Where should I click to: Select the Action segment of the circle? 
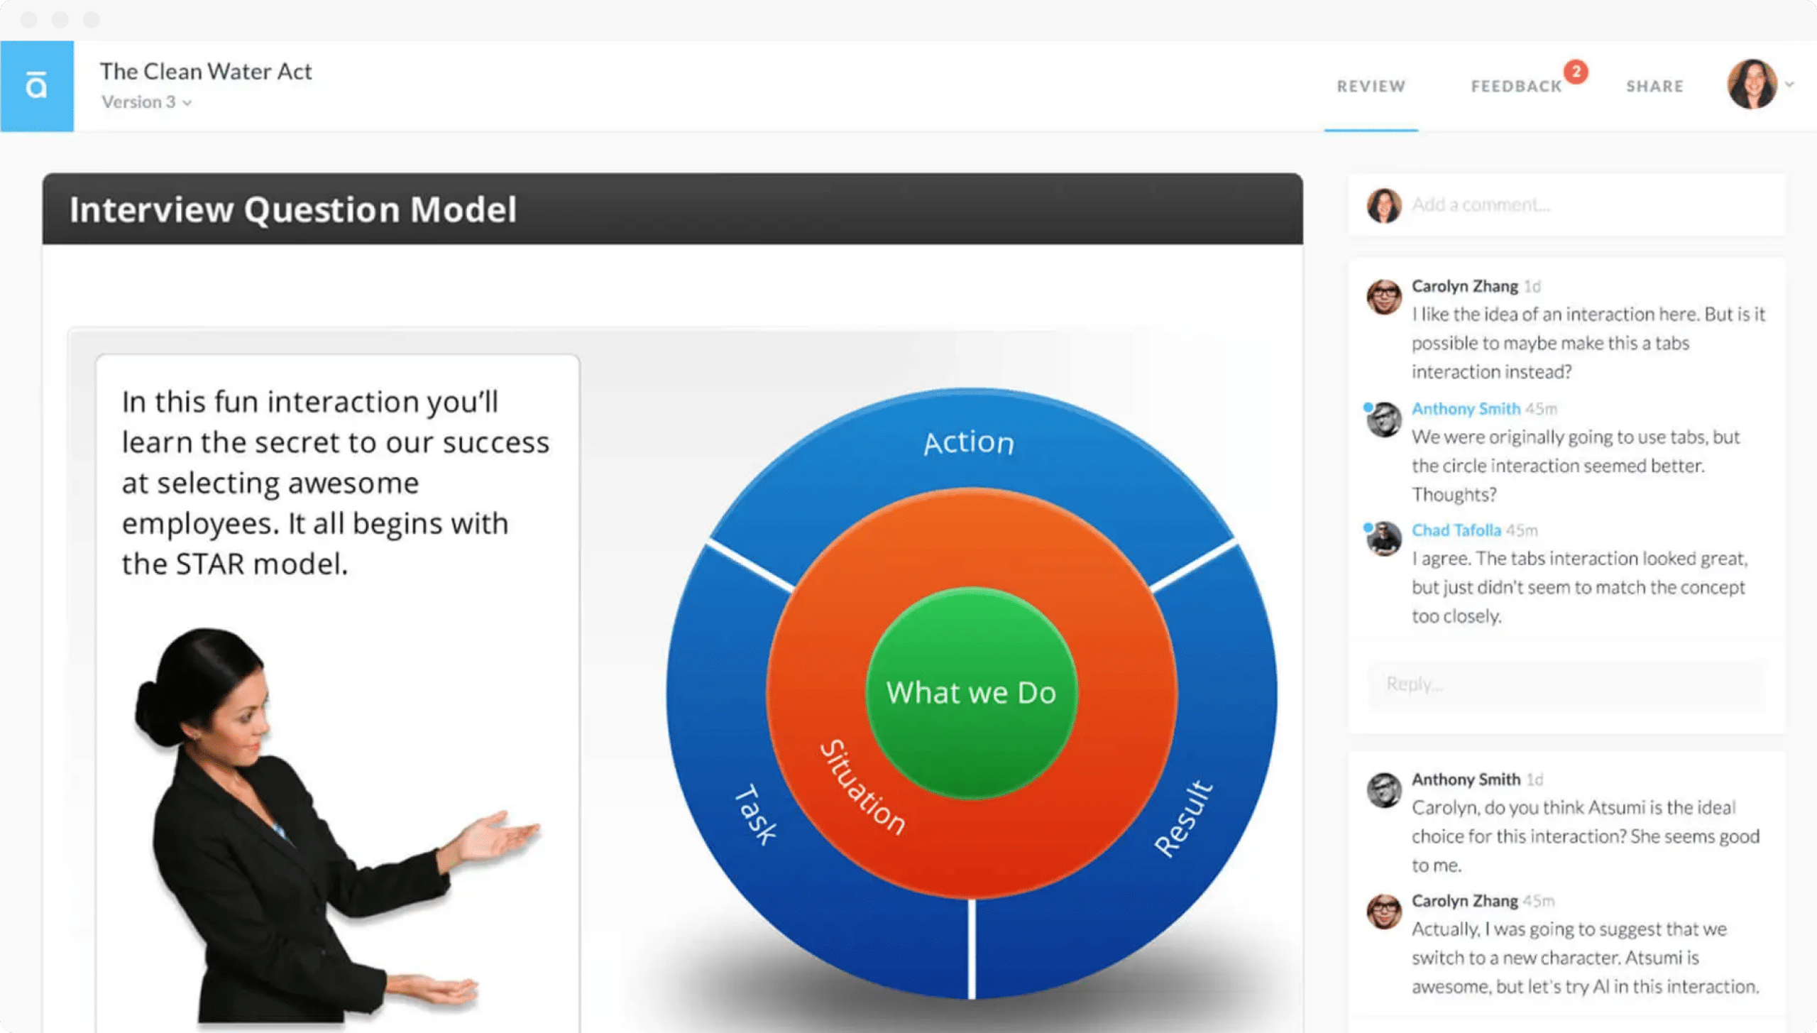click(969, 442)
